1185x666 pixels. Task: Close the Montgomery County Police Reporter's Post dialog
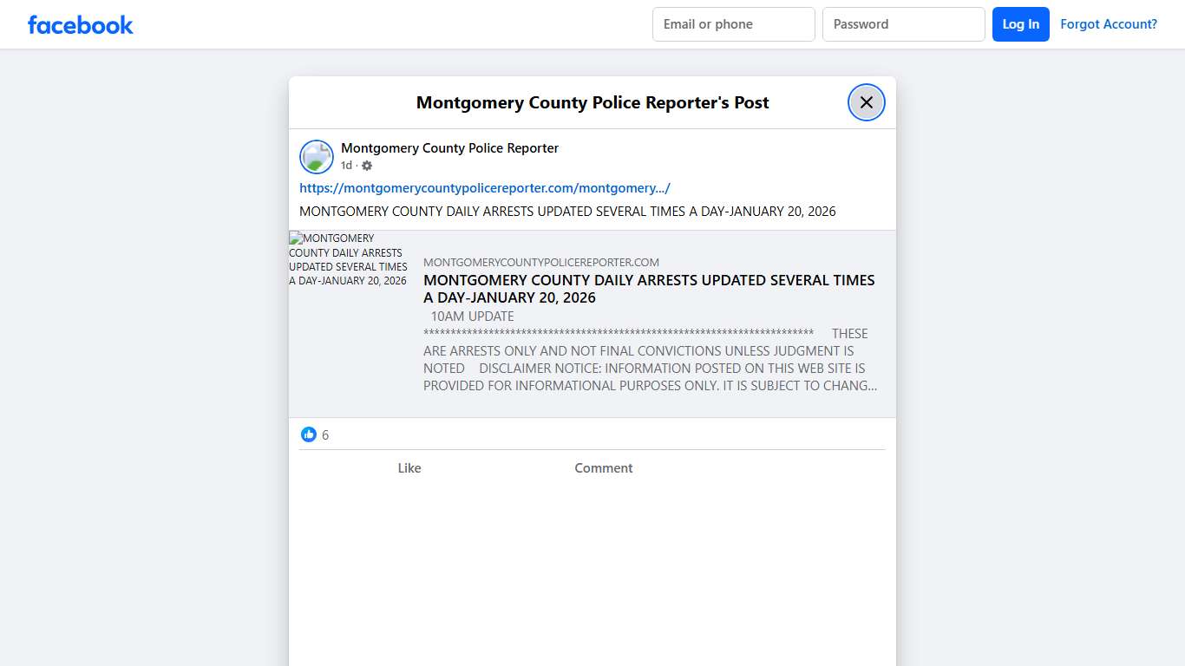pos(866,101)
